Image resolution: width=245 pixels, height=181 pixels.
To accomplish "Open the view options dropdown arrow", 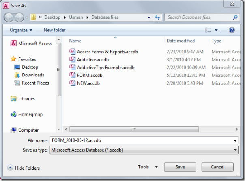I will point(216,30).
